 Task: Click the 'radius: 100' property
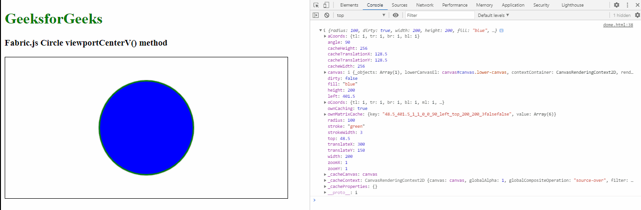pos(341,120)
